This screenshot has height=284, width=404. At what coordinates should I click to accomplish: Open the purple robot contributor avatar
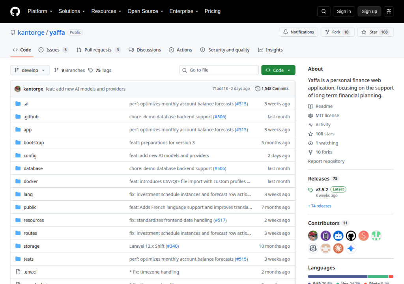tap(325, 235)
